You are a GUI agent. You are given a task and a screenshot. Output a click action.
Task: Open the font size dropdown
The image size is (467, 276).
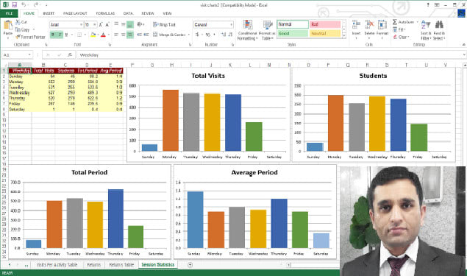(x=95, y=24)
